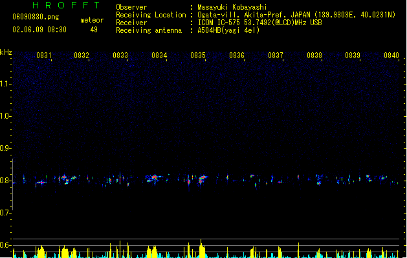Image resolution: width=407 pixels, height=258 pixels.
Task: Click the date stamp 02.06.09 08:30
Action: click(39, 30)
